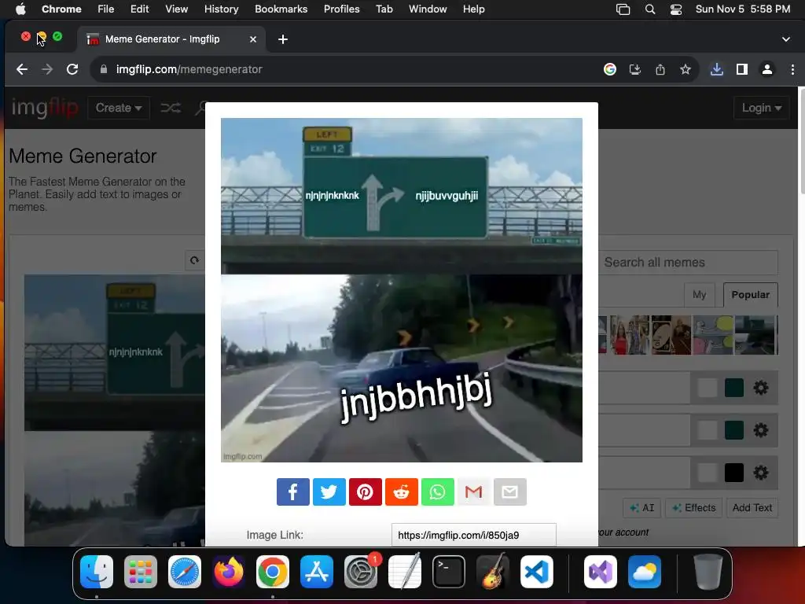Click the Effects button
This screenshot has width=805, height=604.
693,508
